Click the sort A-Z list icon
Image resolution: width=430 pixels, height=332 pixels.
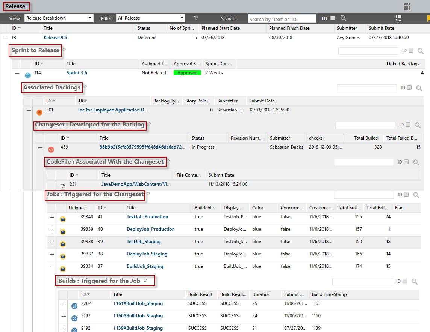pyautogui.click(x=398, y=18)
